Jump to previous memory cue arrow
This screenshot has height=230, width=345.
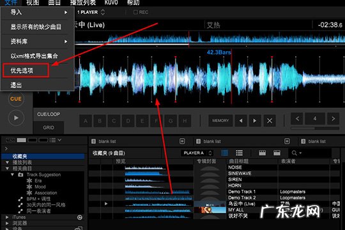pos(241,121)
